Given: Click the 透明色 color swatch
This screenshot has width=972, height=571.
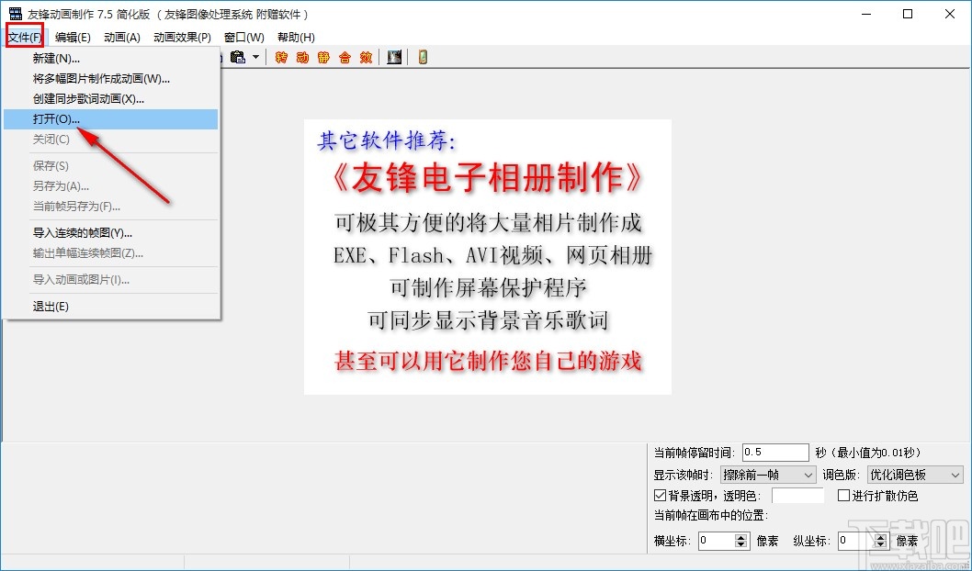Looking at the screenshot, I should coord(797,496).
